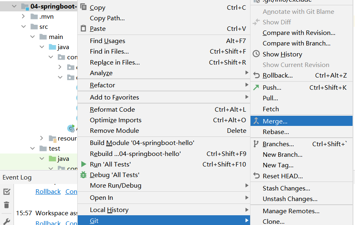Select Reformat Code
The width and height of the screenshot is (355, 225).
pos(164,109)
